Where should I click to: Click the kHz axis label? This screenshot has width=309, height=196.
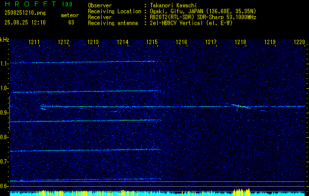(x=4, y=40)
